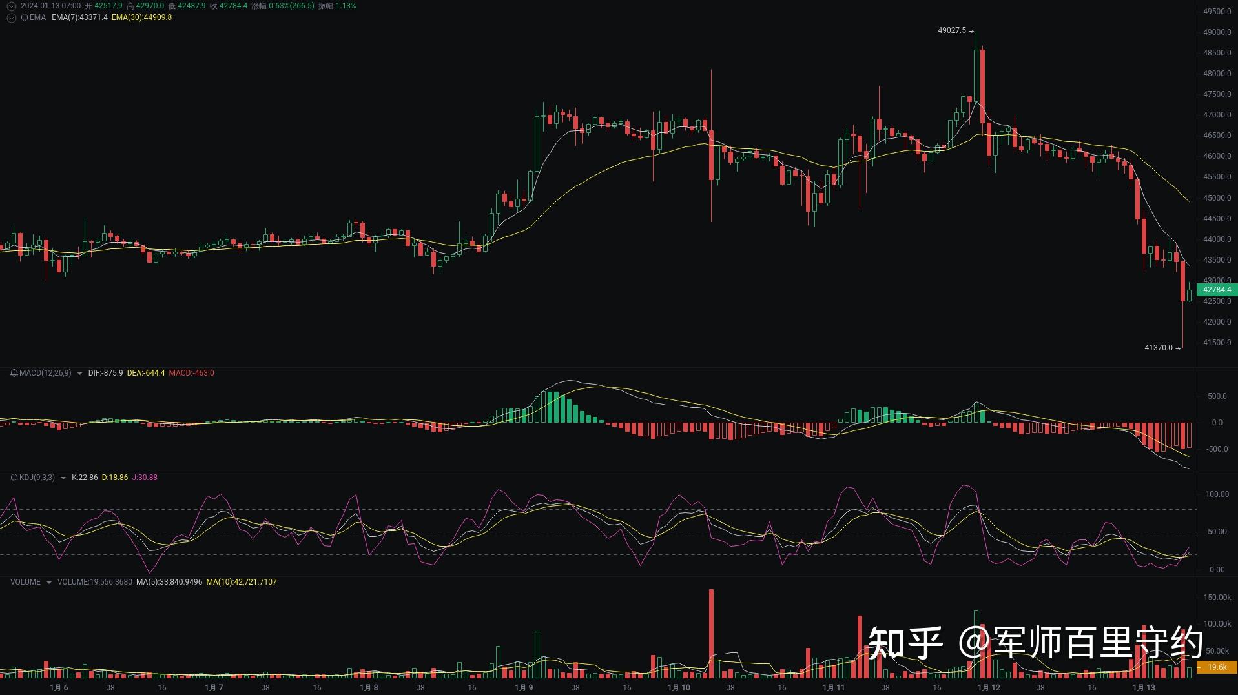Viewport: 1238px width, 695px height.
Task: Click the orange 19.6k volume tag
Action: [x=1217, y=667]
